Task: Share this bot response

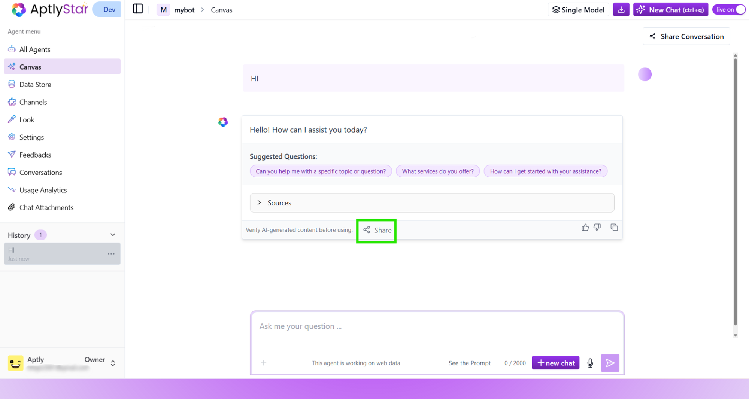Action: tap(377, 230)
